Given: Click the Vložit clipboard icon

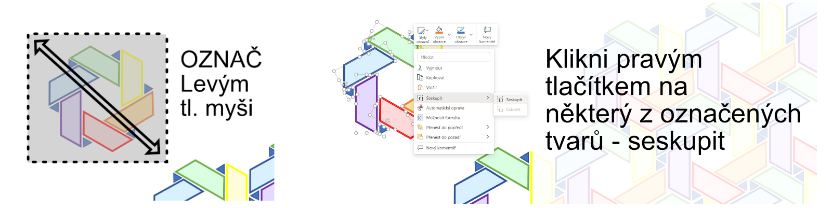Looking at the screenshot, I should click(421, 88).
